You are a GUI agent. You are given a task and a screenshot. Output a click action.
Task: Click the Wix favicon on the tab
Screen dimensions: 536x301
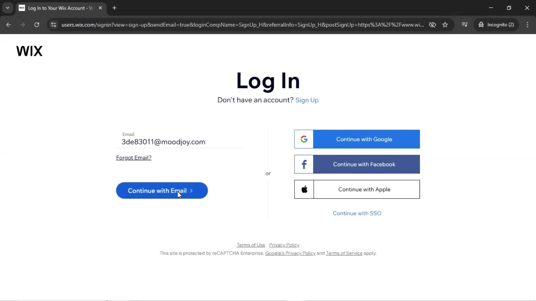pyautogui.click(x=22, y=8)
